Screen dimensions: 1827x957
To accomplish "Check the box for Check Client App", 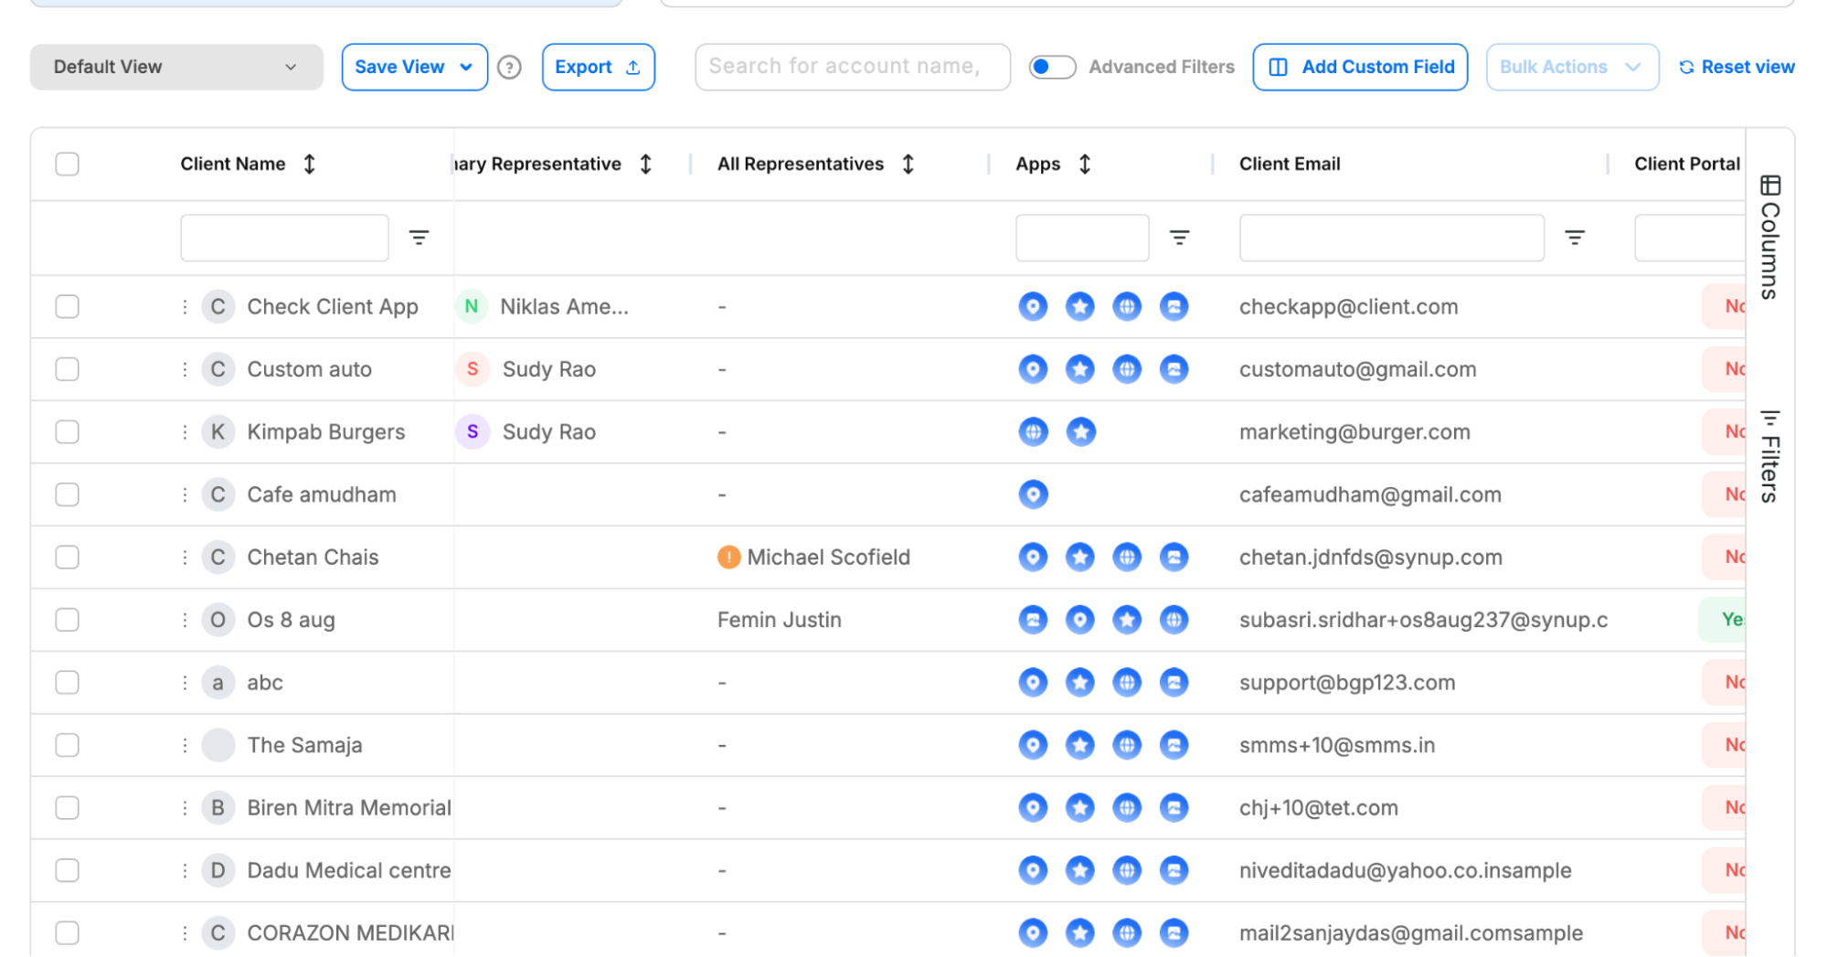I will [x=67, y=306].
